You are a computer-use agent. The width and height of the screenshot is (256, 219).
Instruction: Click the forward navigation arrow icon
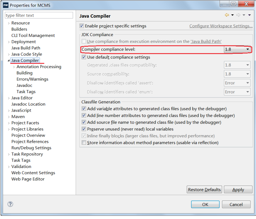238,15
